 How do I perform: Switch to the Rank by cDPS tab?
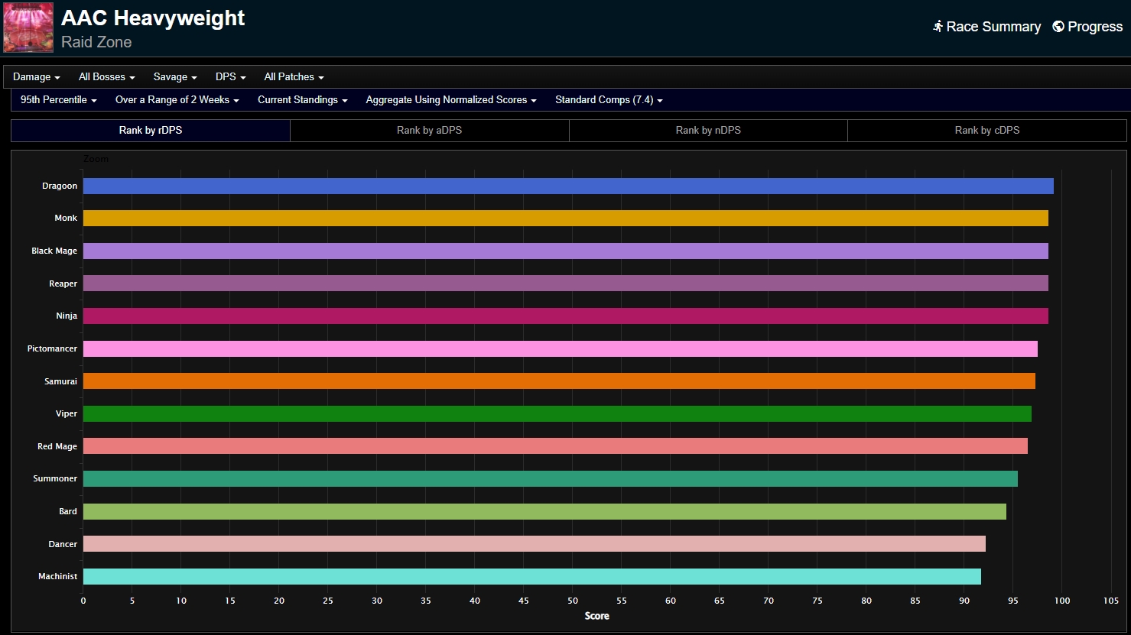point(986,131)
